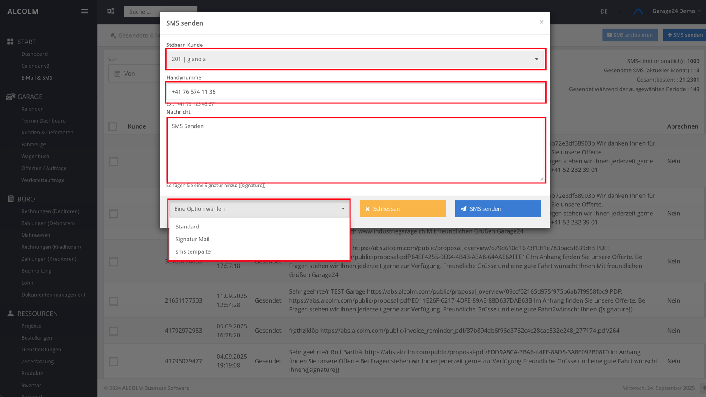Open the Stöbern Kunde customer dropdown

355,59
